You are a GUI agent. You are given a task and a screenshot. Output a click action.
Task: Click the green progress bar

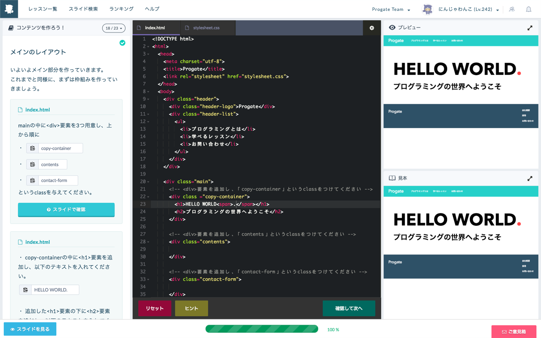click(262, 329)
